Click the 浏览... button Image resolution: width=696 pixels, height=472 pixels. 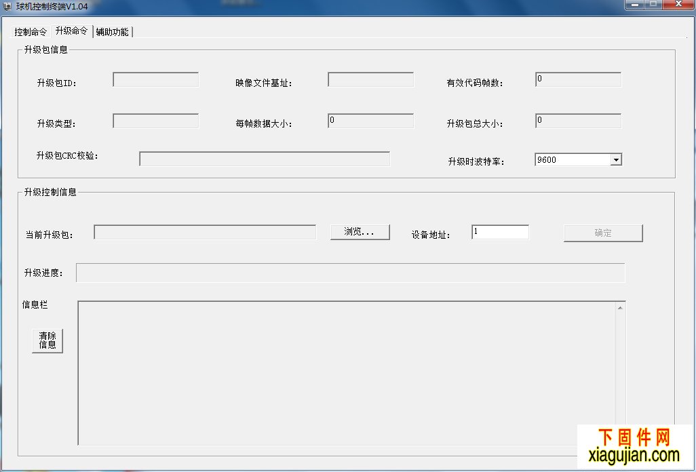360,232
